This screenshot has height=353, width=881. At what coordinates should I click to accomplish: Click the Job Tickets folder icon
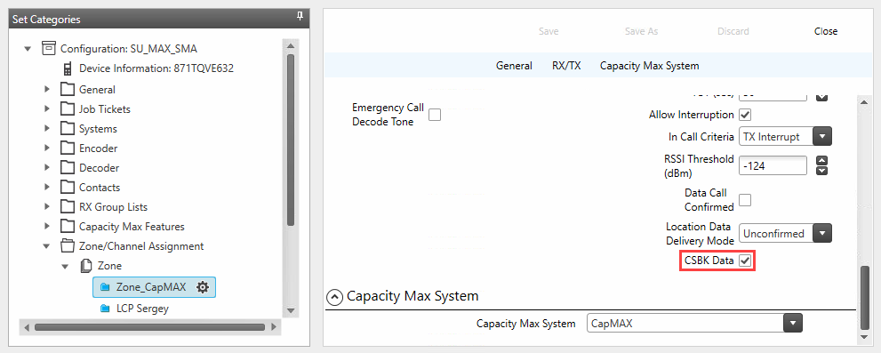click(68, 109)
